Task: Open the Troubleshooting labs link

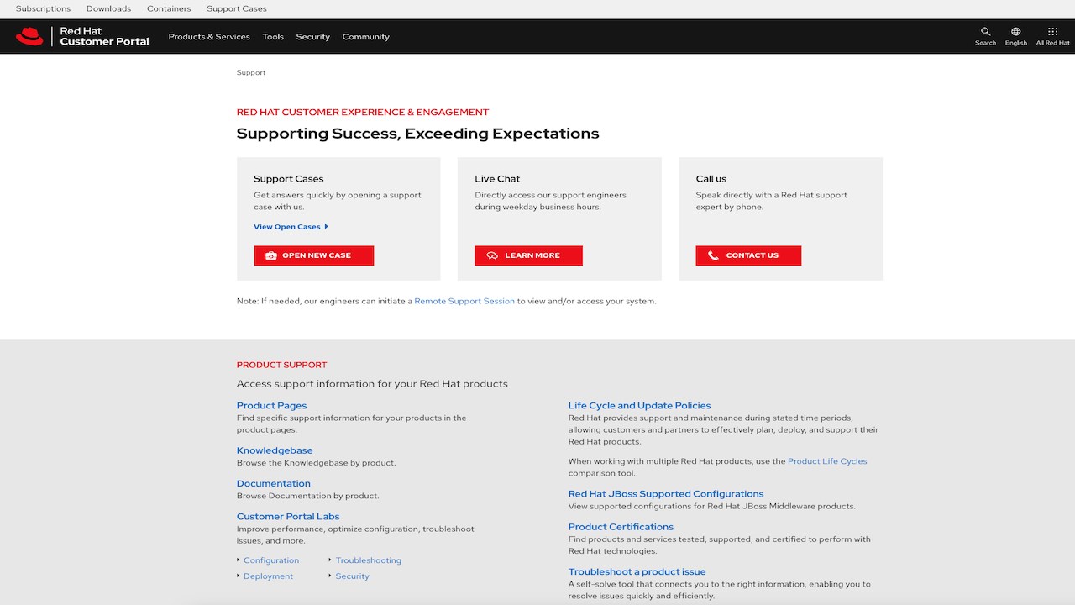Action: (x=369, y=560)
